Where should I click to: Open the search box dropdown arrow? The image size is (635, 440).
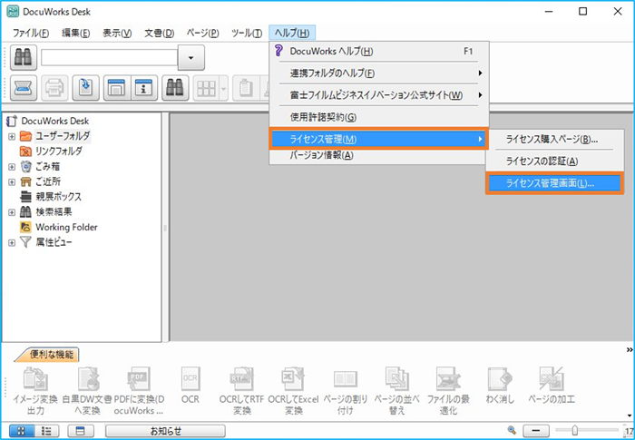click(x=191, y=57)
